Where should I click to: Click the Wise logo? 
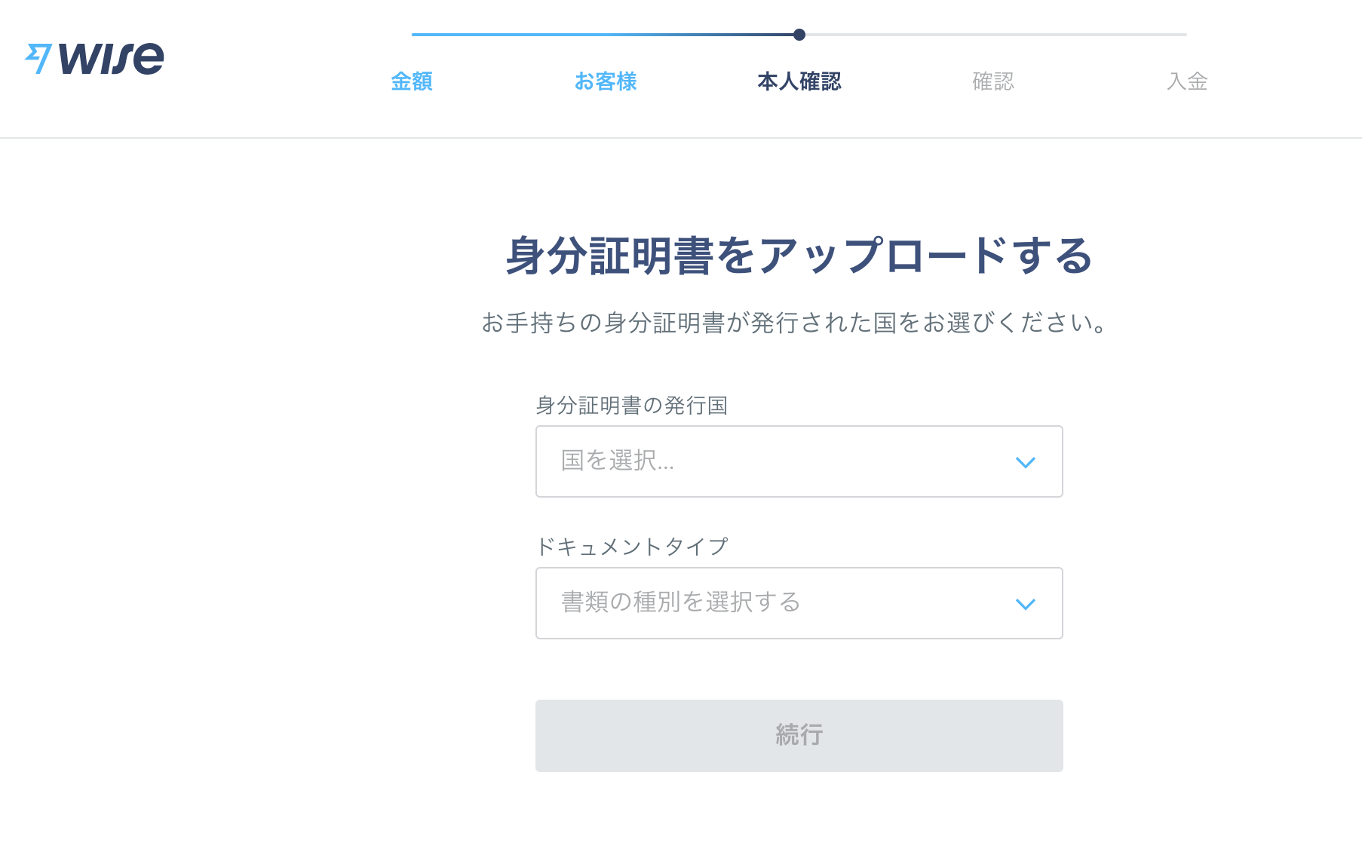[x=94, y=58]
